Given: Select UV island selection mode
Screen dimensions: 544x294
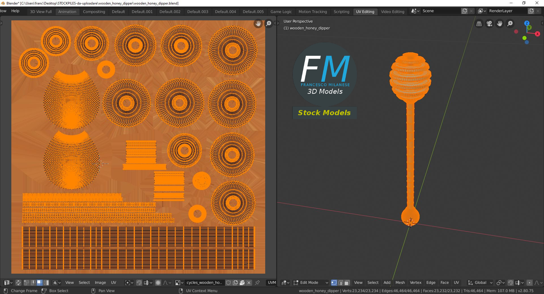Looking at the screenshot, I should coord(46,282).
